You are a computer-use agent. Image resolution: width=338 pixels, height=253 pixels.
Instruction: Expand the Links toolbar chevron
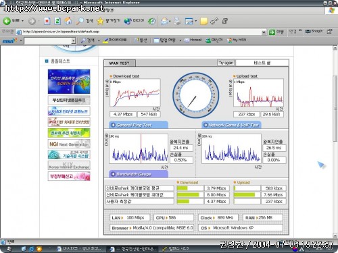(x=300, y=30)
